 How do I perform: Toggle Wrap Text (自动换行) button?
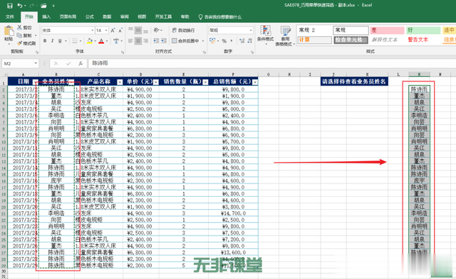(x=183, y=30)
